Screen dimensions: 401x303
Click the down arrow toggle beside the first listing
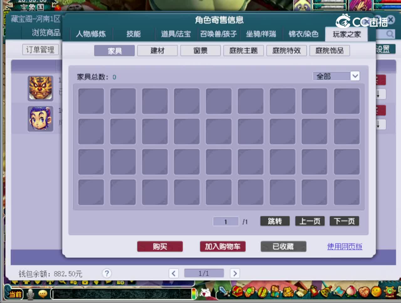pos(379,94)
